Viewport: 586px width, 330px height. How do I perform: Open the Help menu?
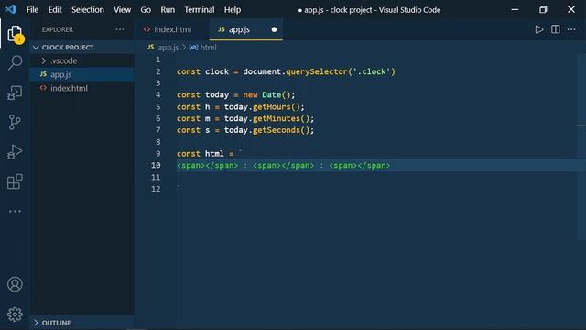coord(233,10)
